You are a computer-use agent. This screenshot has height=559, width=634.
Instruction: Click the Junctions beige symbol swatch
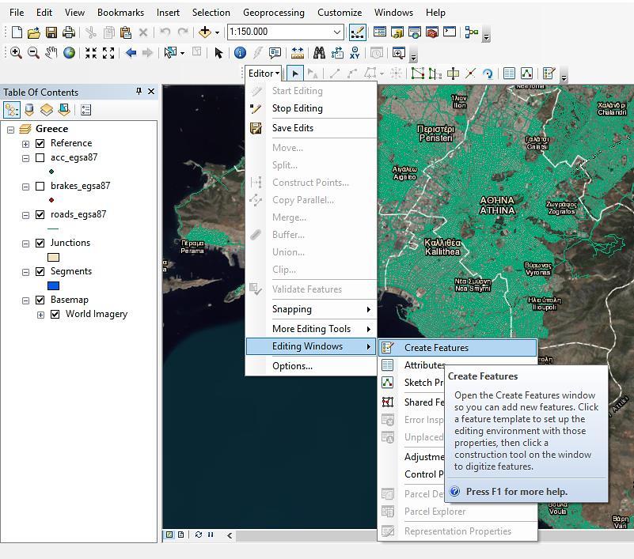click(53, 258)
